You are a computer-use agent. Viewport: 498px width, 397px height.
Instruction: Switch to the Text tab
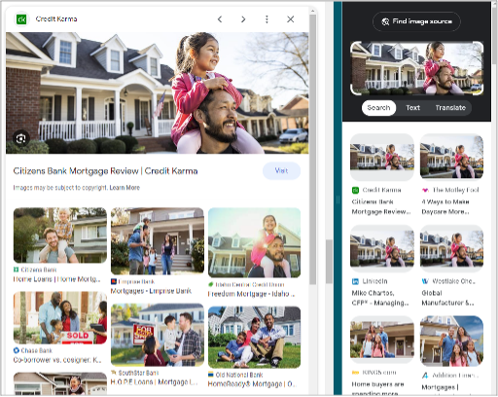point(412,108)
